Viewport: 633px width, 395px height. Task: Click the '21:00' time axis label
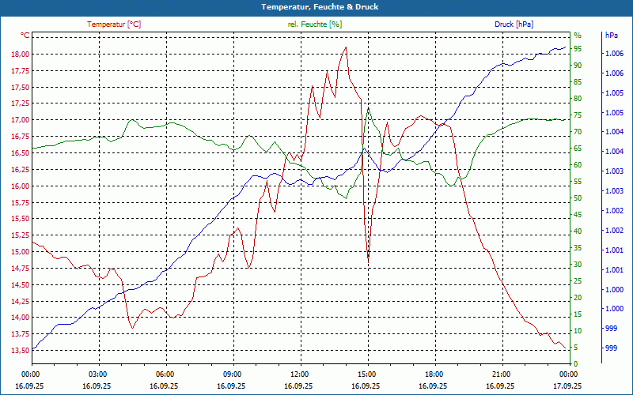pyautogui.click(x=502, y=374)
